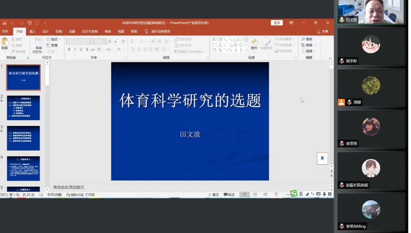Select slide 3 thumbnail in the panel

[23, 138]
